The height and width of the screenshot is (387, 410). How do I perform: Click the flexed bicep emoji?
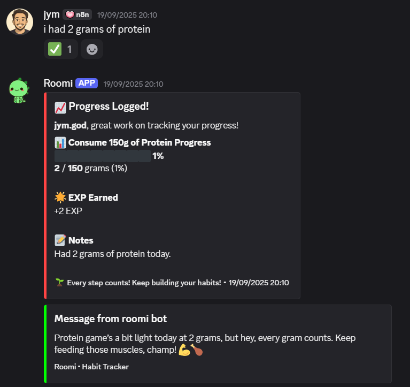pyautogui.click(x=184, y=350)
